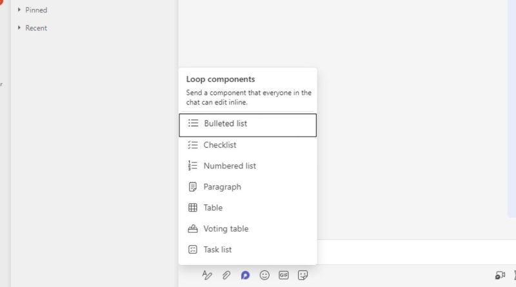
Task: Choose the Checklist component
Action: 220,145
